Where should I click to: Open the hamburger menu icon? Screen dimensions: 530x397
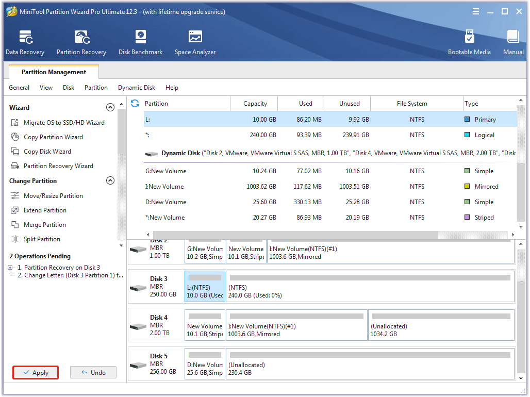(475, 11)
